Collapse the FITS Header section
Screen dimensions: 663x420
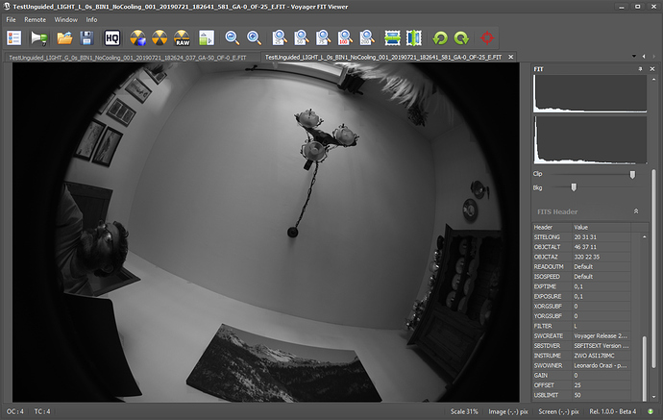(636, 211)
